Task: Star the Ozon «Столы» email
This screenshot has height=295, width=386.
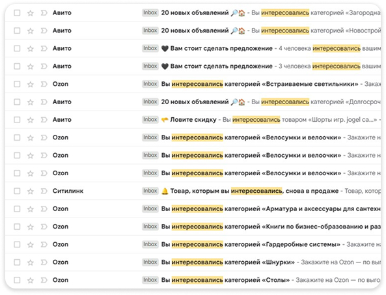Action: coord(31,280)
